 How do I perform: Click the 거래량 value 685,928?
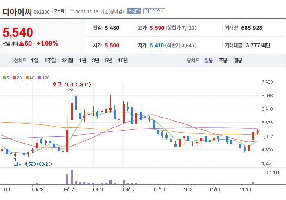(252, 28)
